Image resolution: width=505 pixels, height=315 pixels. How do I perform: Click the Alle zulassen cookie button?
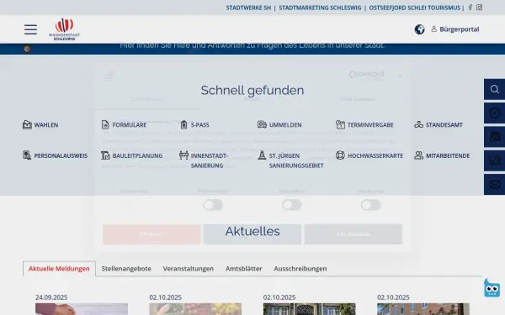pyautogui.click(x=353, y=234)
